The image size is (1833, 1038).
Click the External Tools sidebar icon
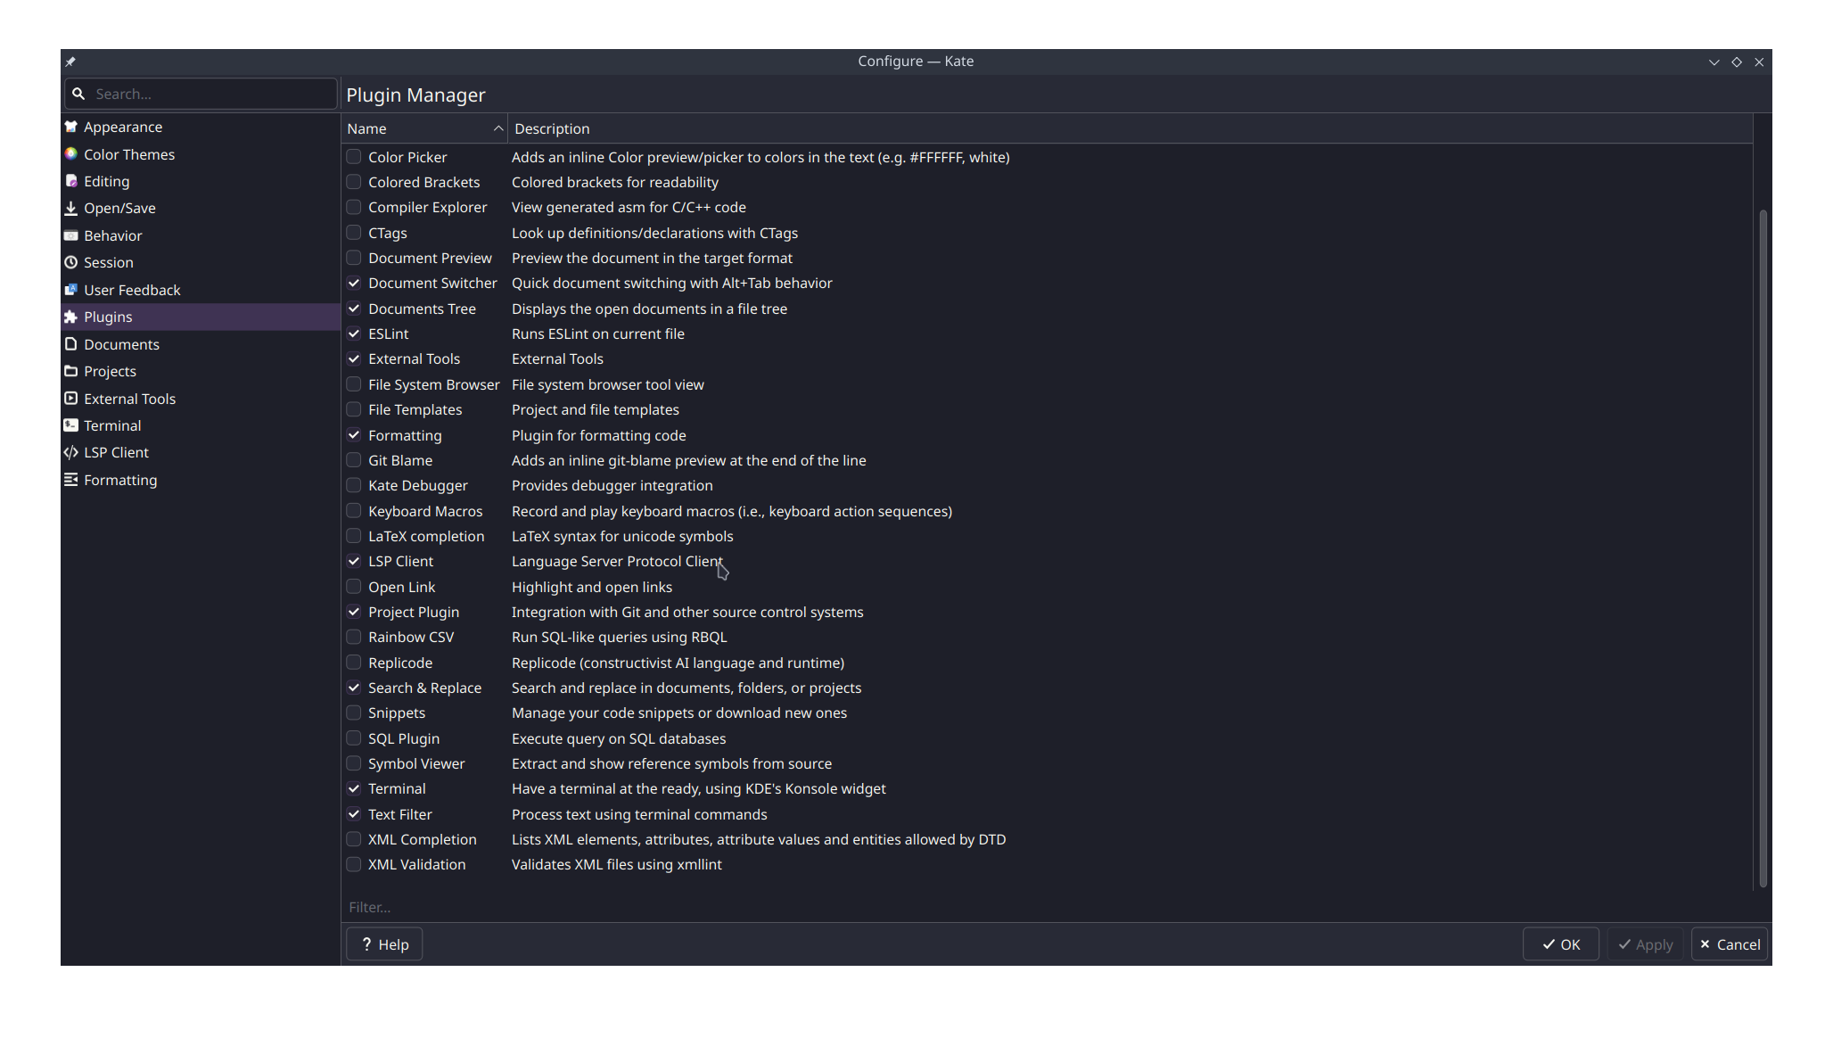[x=71, y=399]
